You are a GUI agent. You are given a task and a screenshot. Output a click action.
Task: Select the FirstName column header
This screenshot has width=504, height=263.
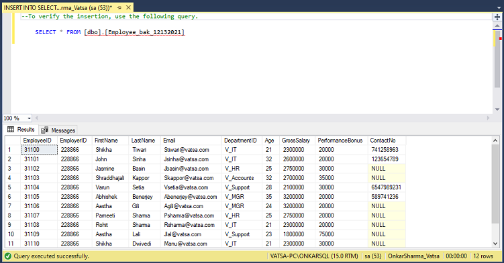coord(111,141)
